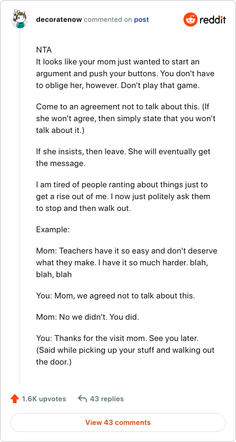Image resolution: width=236 pixels, height=442 pixels.
Task: Click the paragraph "If she insists, then leave"
Action: coord(123,157)
